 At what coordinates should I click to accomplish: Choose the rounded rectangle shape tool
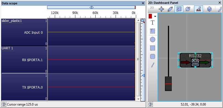coord(153,56)
